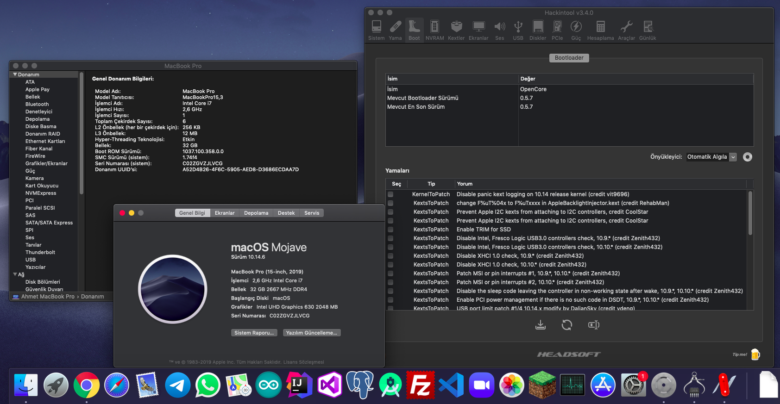Click the Tip me beer mug icon

tap(755, 354)
